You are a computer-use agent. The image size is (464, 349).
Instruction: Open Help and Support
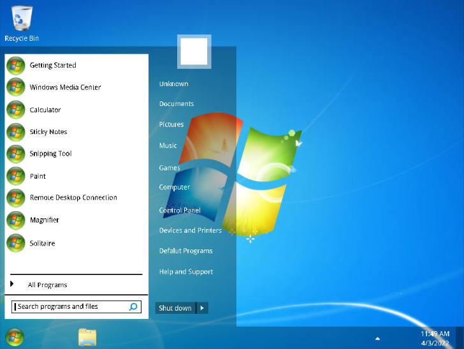(x=186, y=272)
